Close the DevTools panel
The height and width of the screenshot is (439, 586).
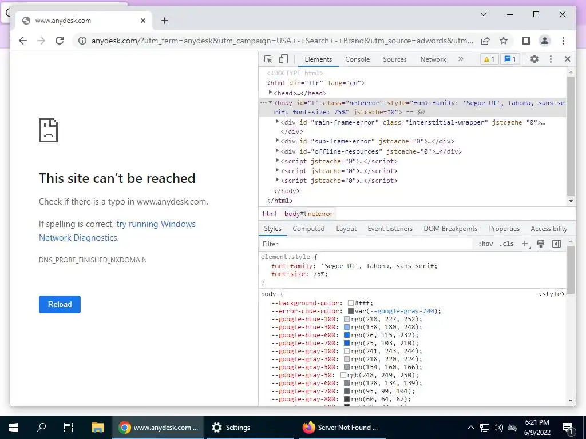[x=567, y=59]
